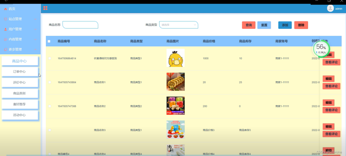The height and width of the screenshot is (156, 346).
Task: Check the row 1647005743884 checkbox
Action: (x=50, y=82)
